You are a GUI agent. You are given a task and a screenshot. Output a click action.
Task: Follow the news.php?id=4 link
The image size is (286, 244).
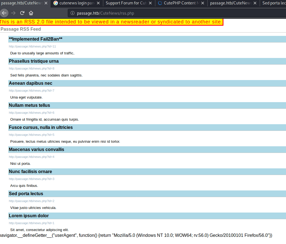[x=32, y=157]
